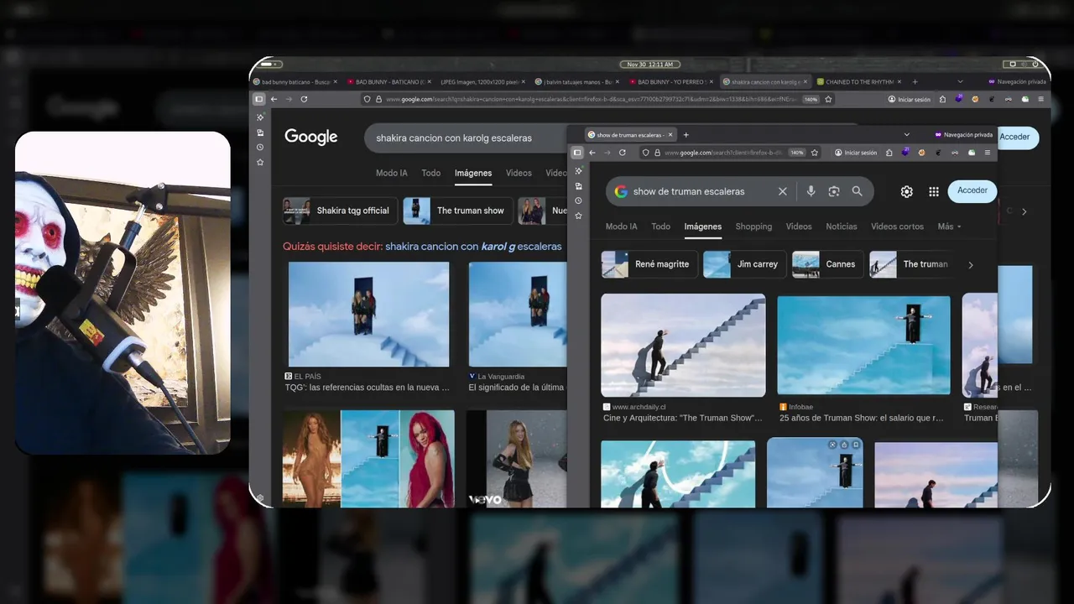
Task: Reload the page in the front Firefox window
Action: pyautogui.click(x=622, y=153)
